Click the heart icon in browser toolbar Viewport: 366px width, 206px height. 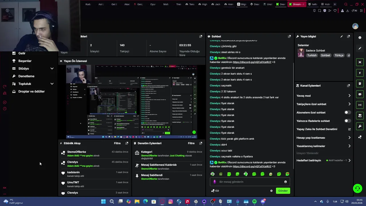click(335, 11)
